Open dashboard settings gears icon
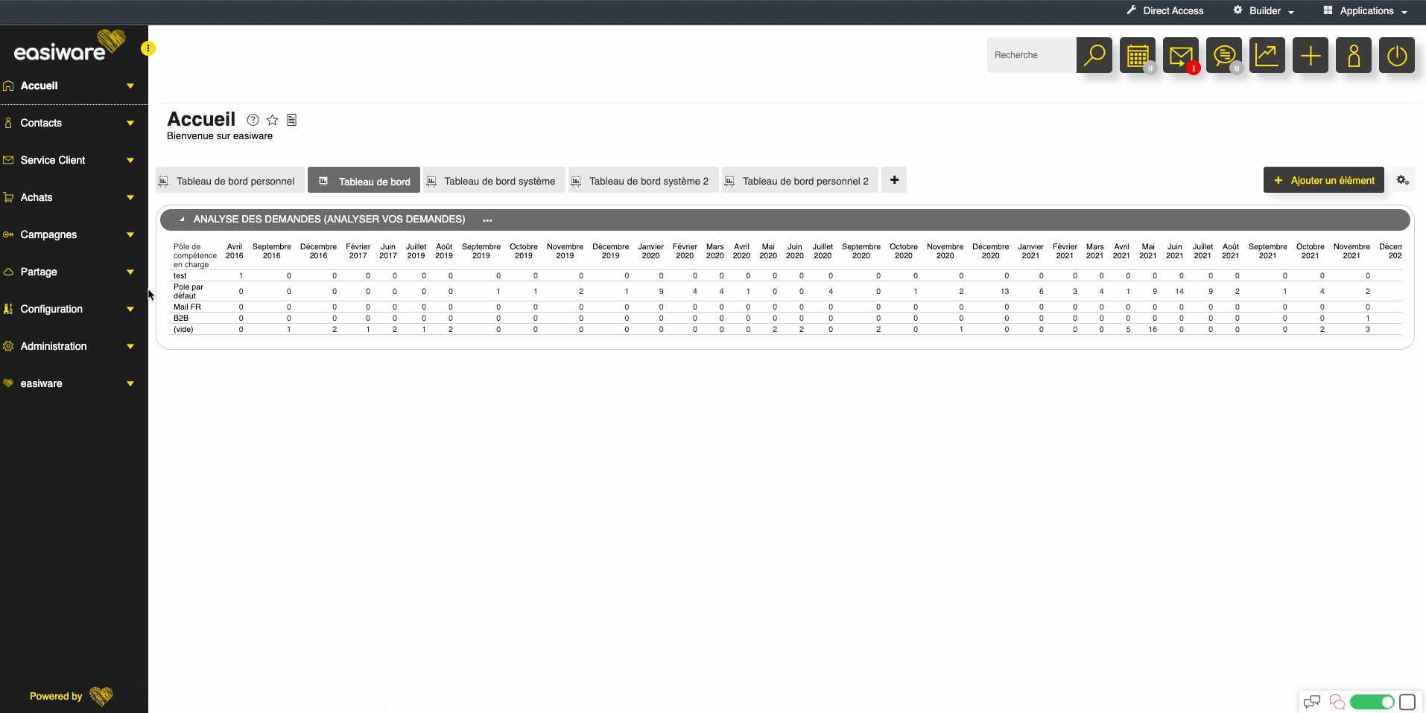 point(1402,180)
